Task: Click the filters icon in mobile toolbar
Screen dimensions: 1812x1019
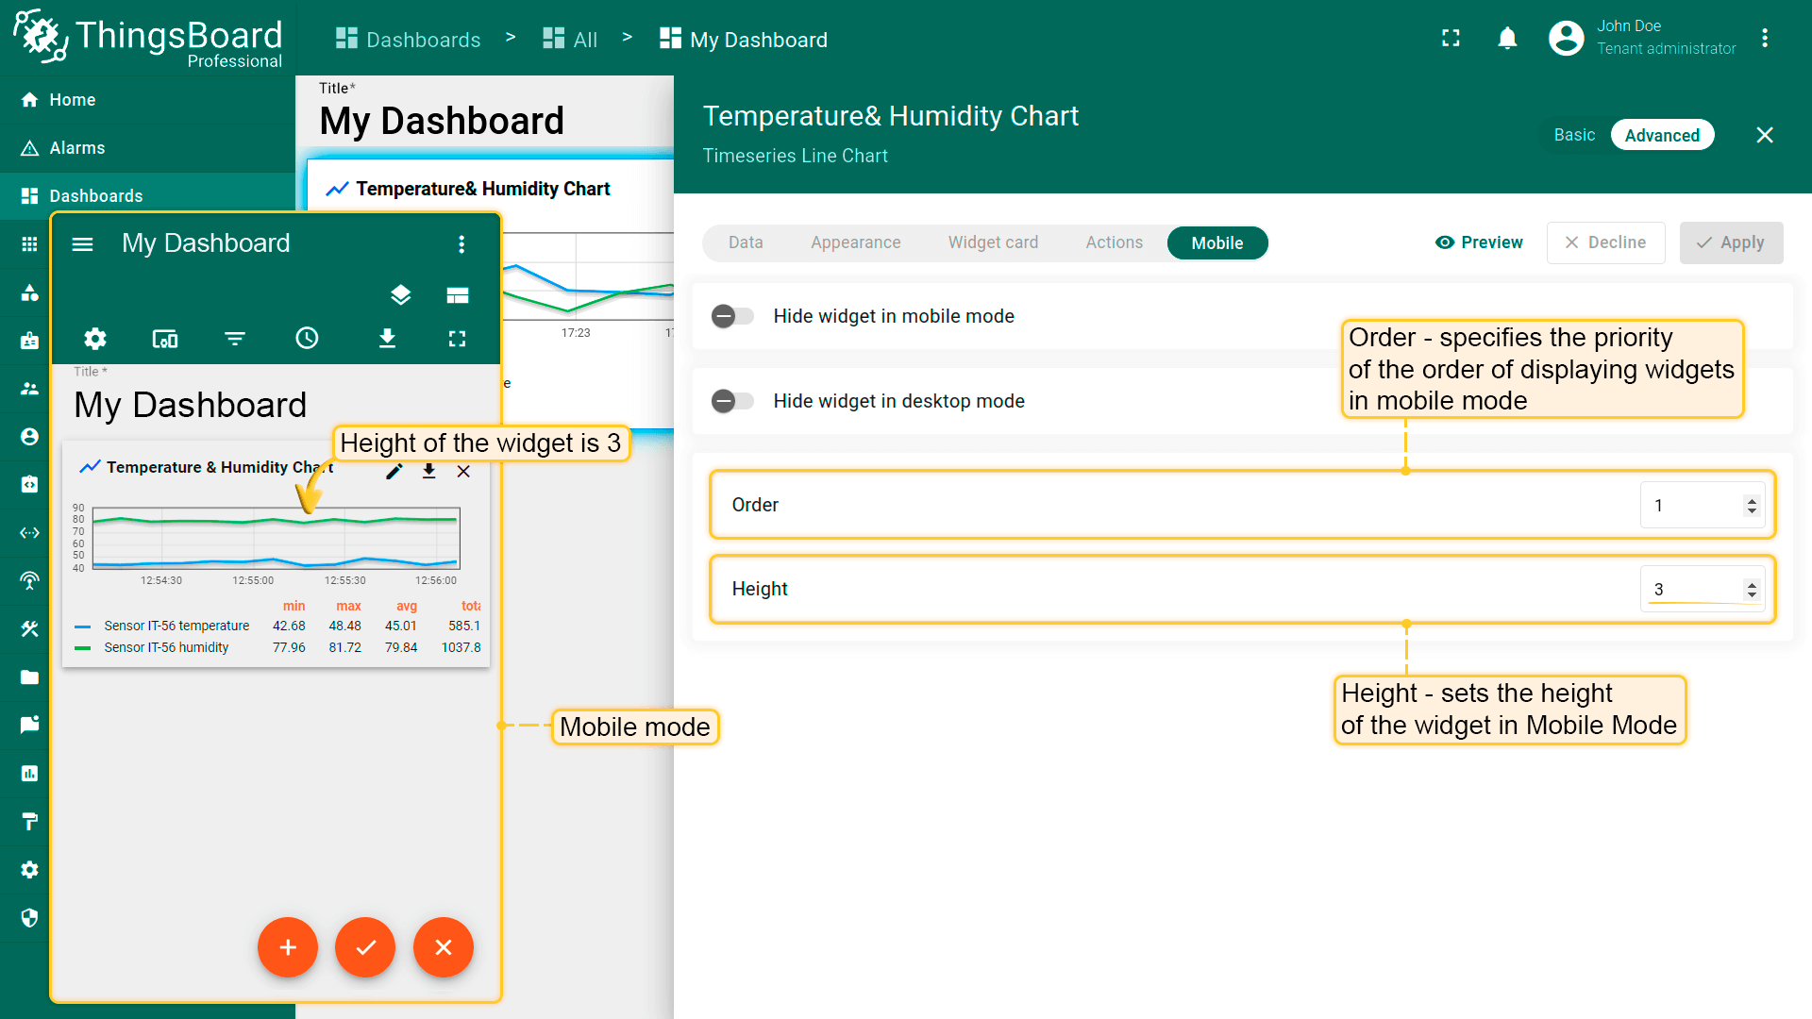Action: [235, 339]
